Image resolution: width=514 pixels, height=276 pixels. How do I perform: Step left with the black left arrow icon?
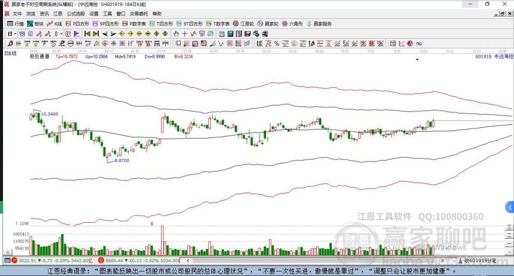(104, 34)
